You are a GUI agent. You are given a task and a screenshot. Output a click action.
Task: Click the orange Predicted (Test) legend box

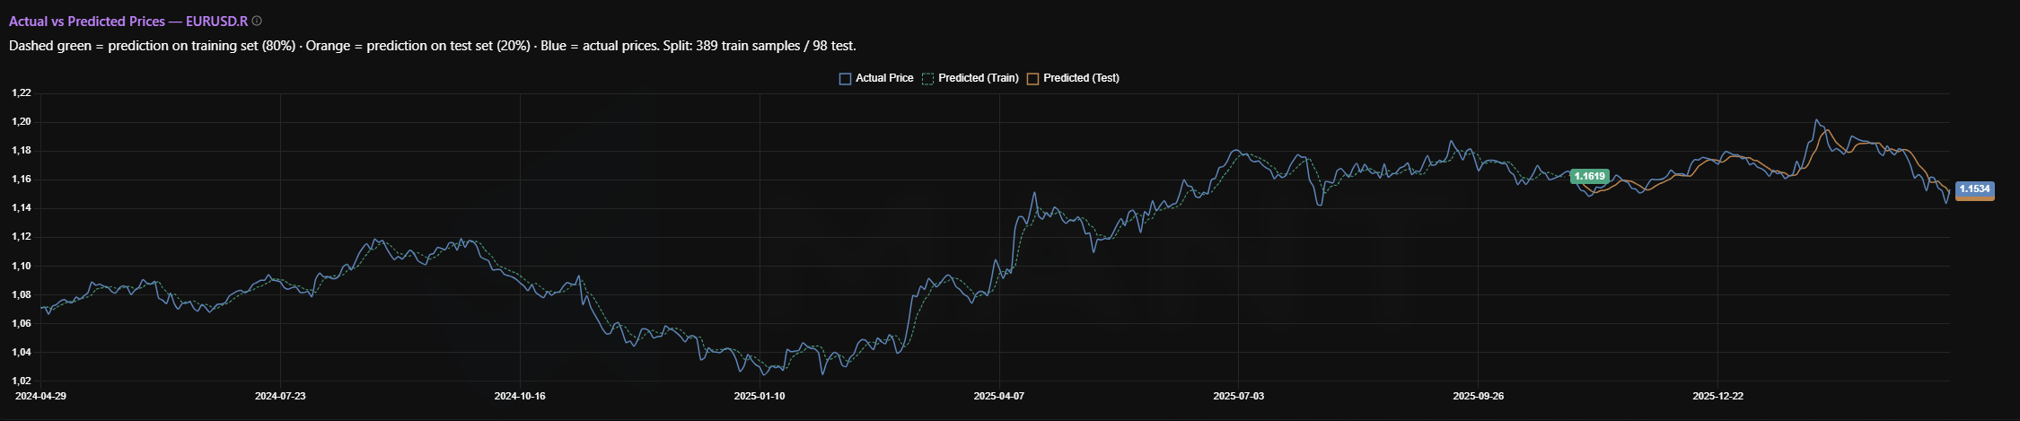1032,79
